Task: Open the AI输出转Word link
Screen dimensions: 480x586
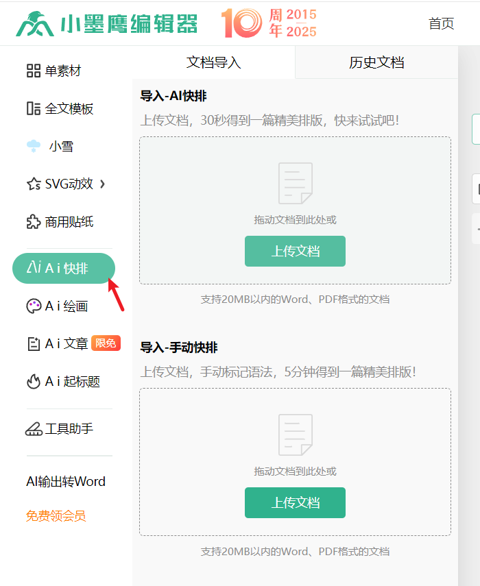Action: [66, 481]
